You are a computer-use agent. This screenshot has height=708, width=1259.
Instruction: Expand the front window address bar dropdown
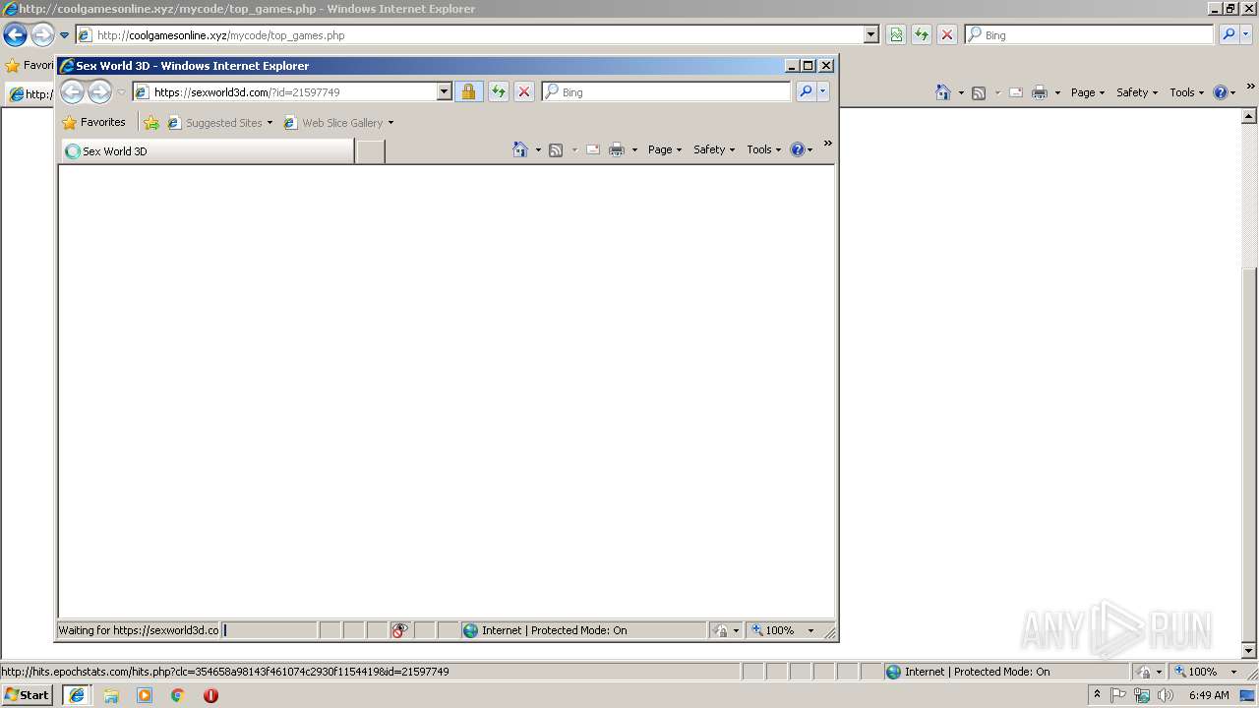[444, 91]
